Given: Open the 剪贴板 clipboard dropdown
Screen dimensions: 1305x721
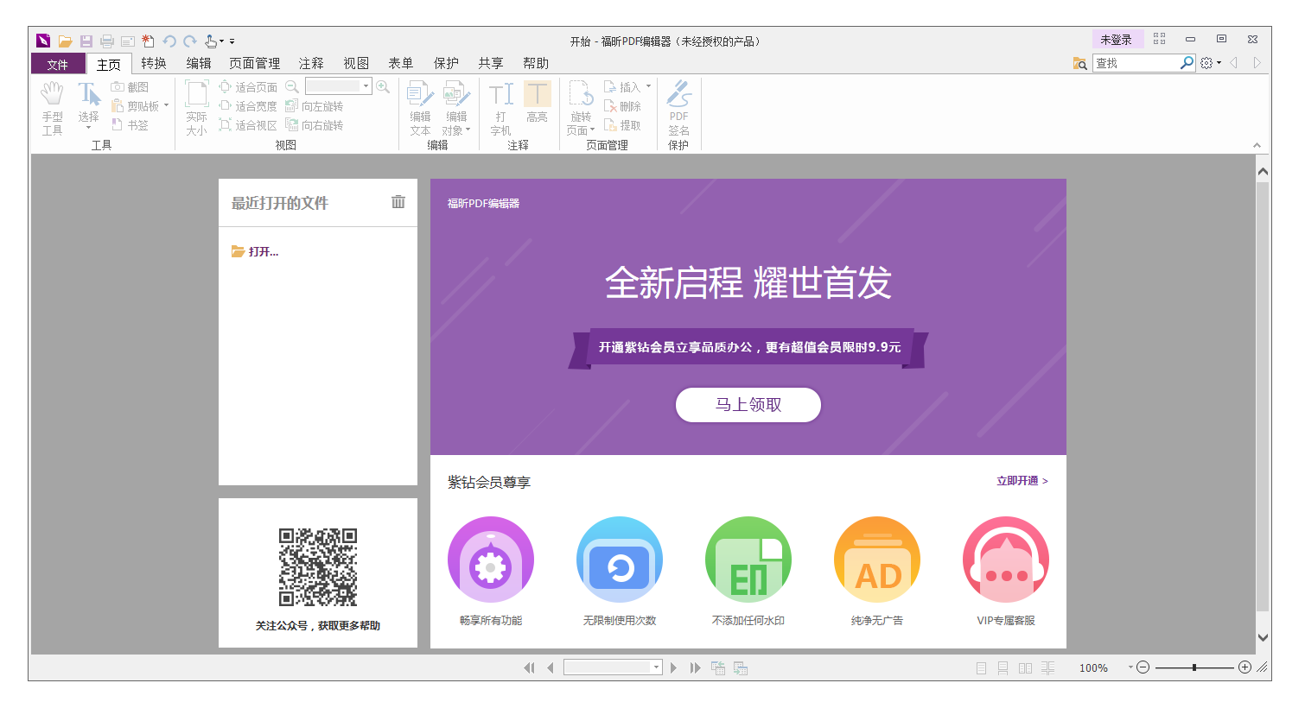Looking at the screenshot, I should click(x=166, y=106).
